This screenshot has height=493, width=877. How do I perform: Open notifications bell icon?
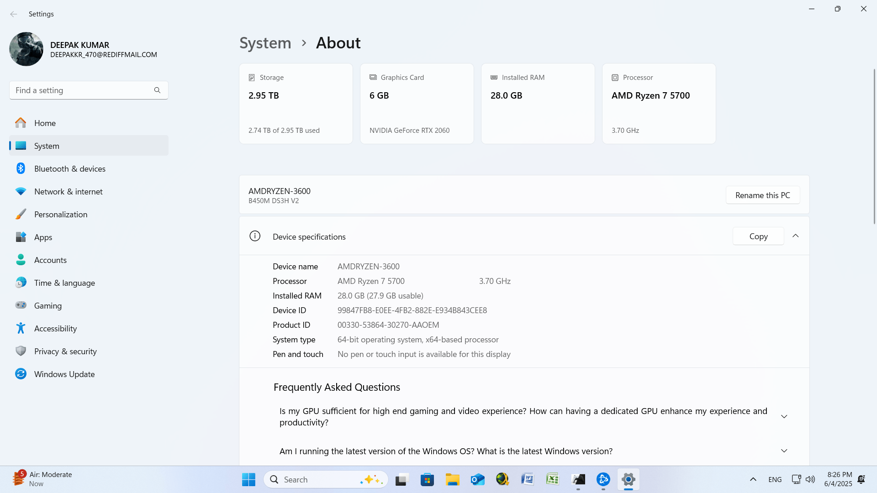[861, 479]
